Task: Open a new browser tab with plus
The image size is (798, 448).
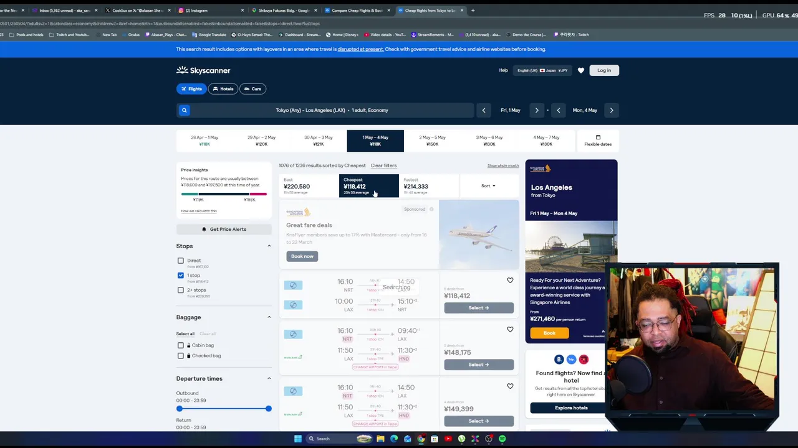Action: point(473,10)
